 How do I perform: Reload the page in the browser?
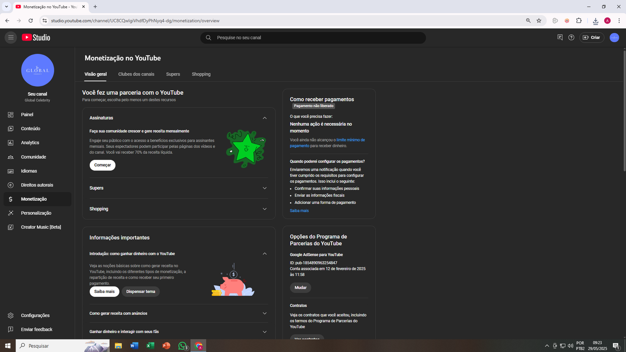point(31,21)
